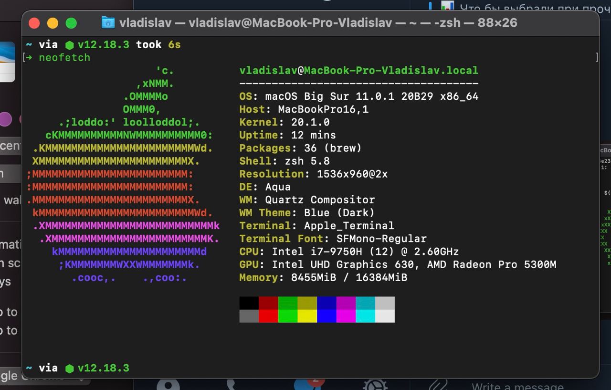Viewport: 611px width, 390px height.
Task: Zoom Terminal with the green title bar button
Action: click(71, 23)
